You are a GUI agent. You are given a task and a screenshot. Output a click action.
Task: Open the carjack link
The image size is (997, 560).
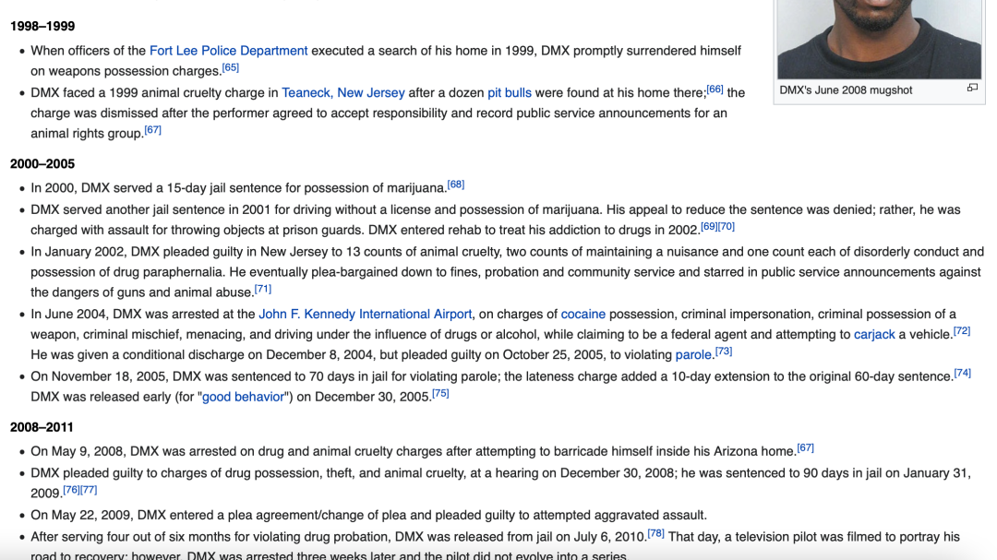[874, 334]
